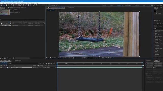Click the new folder icon in the Project panel
This screenshot has height=91, width=163.
tap(3, 58)
